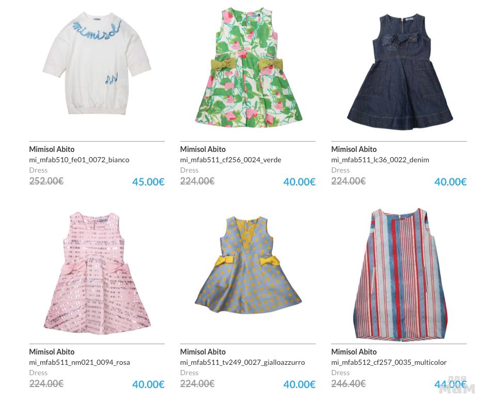The height and width of the screenshot is (401, 483).
Task: Open the blue yellow polka dot dress image
Action: pyautogui.click(x=248, y=265)
